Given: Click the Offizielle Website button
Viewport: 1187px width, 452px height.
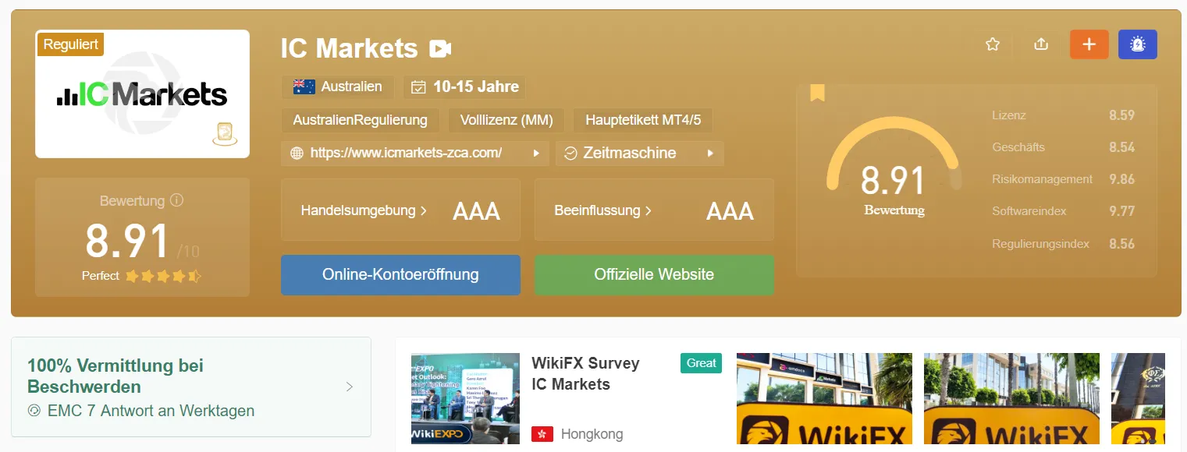Looking at the screenshot, I should pos(654,274).
